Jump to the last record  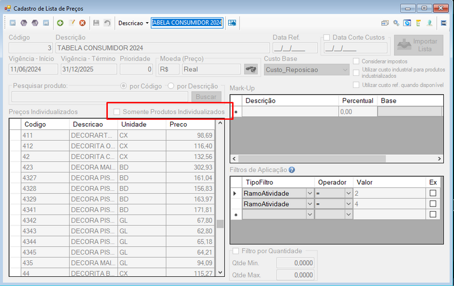(x=46, y=23)
